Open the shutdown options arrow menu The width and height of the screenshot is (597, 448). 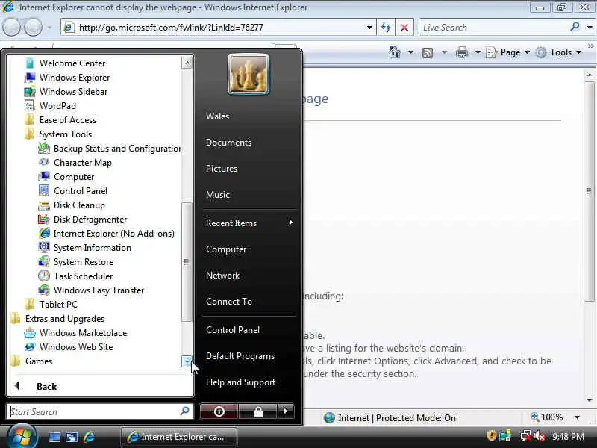pyautogui.click(x=286, y=411)
